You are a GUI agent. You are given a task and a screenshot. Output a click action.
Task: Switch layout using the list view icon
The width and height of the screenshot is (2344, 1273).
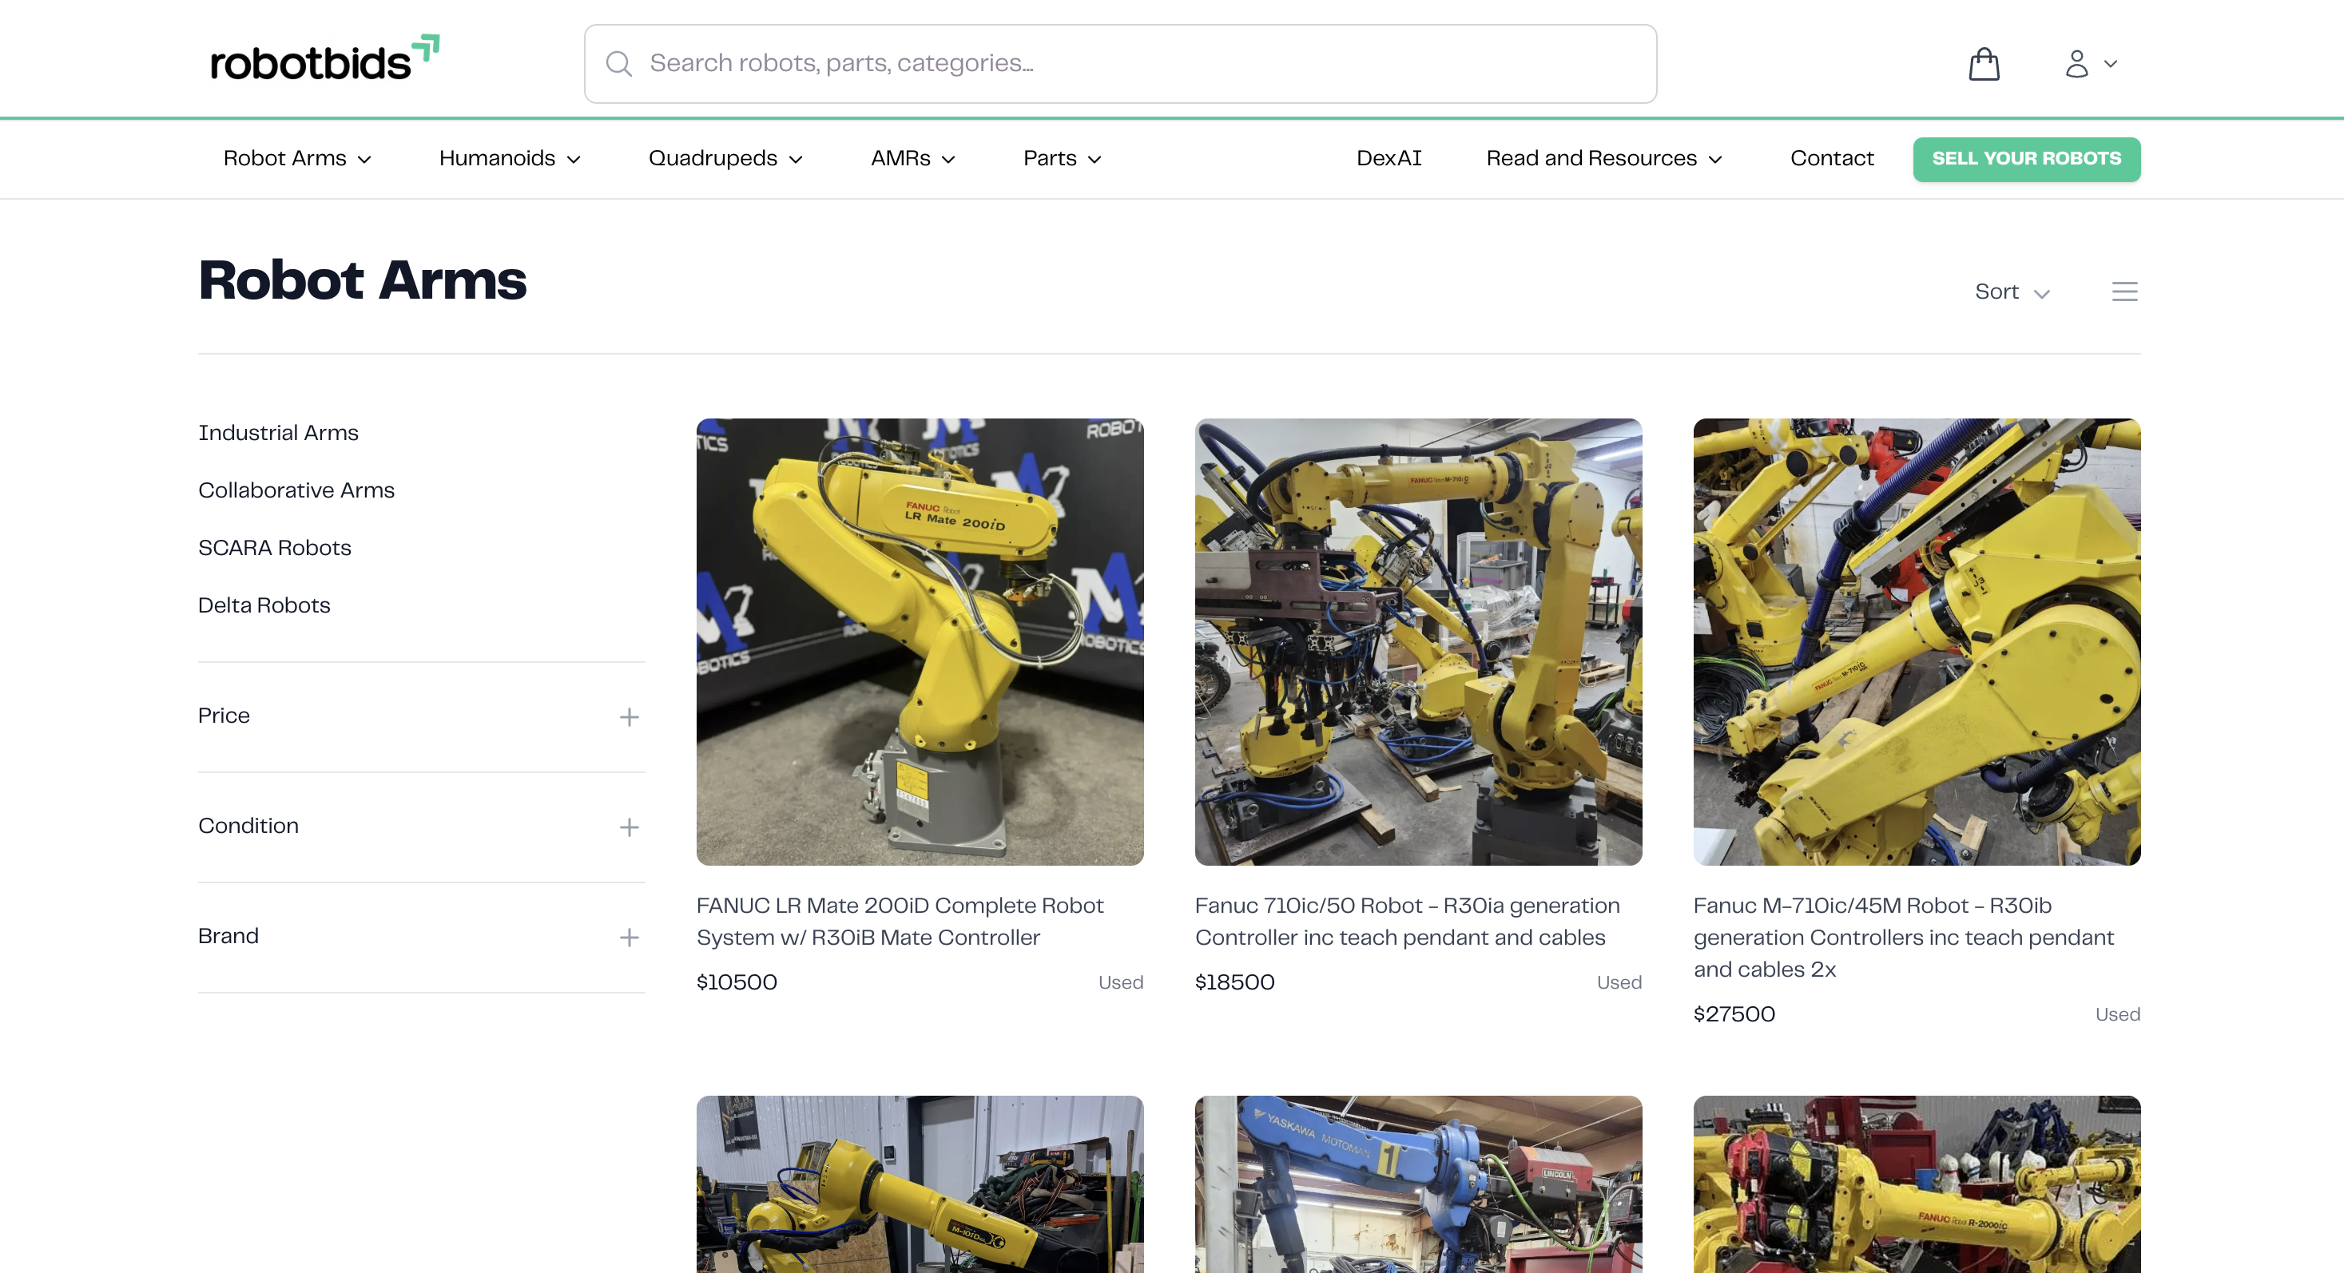click(x=2125, y=291)
